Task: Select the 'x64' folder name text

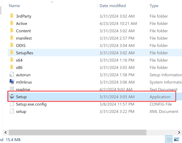Action: pyautogui.click(x=19, y=60)
